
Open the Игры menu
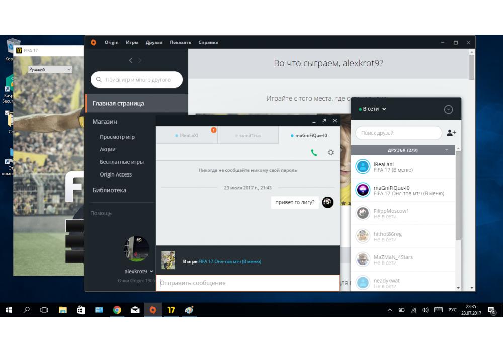coord(132,42)
